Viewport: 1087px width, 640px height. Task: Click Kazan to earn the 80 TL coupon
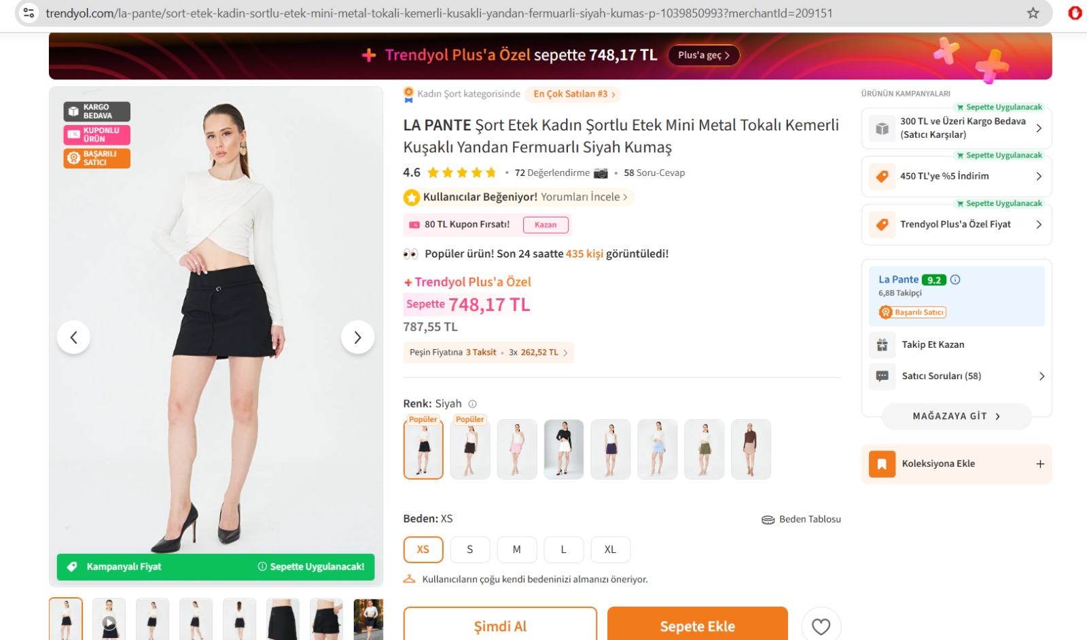tap(546, 225)
